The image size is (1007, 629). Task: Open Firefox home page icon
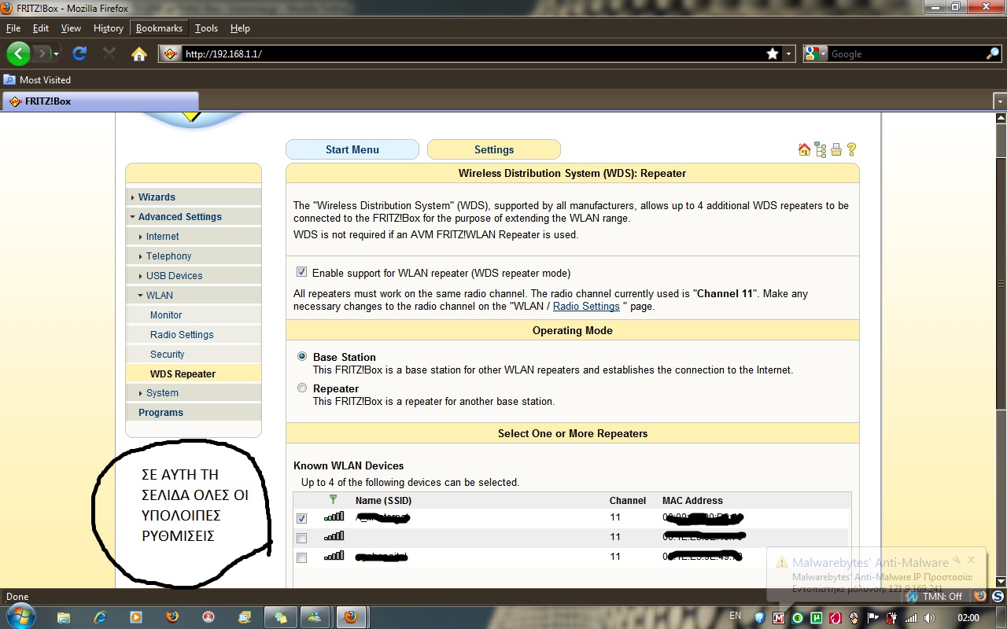[x=139, y=53]
